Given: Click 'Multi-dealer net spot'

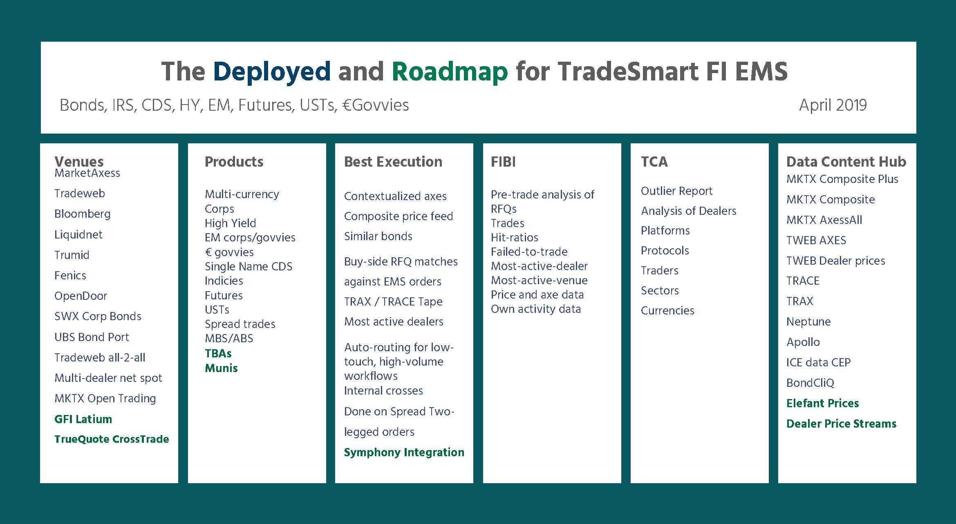Looking at the screenshot, I should click(108, 378).
